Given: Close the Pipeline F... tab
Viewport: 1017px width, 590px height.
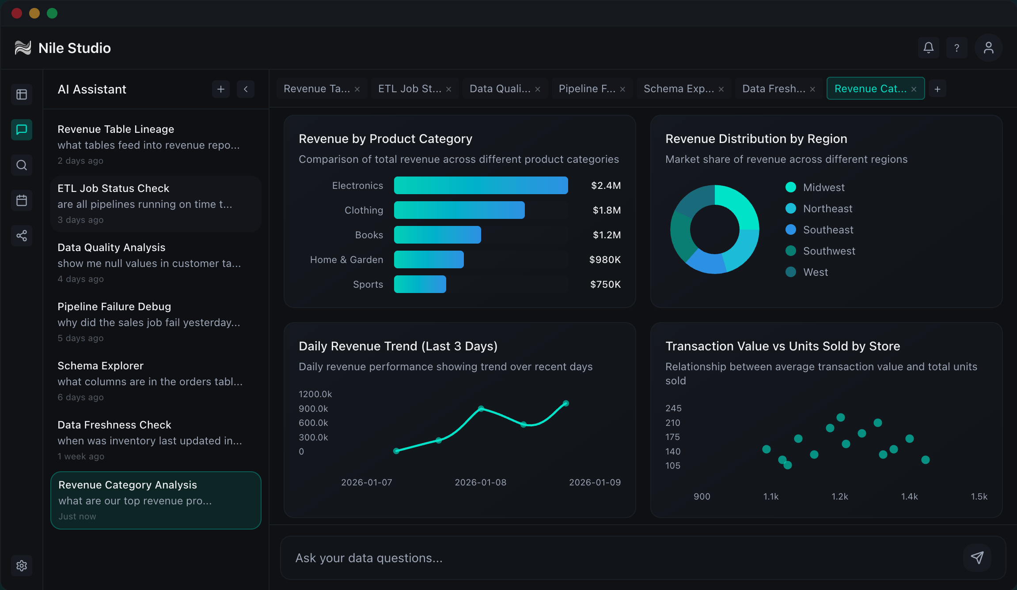Looking at the screenshot, I should [x=623, y=89].
